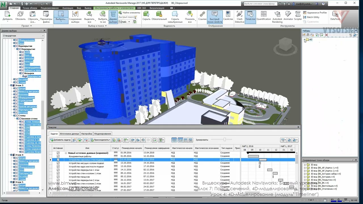Open Свойства (Properties) panel

228,16
